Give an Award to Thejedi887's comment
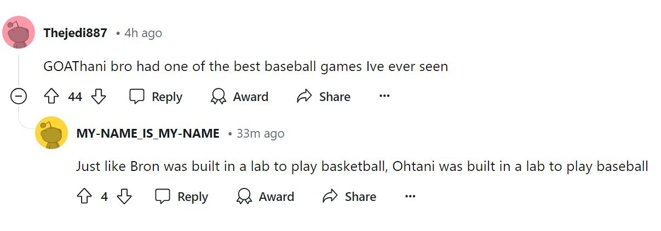The image size is (661, 231). pyautogui.click(x=239, y=97)
